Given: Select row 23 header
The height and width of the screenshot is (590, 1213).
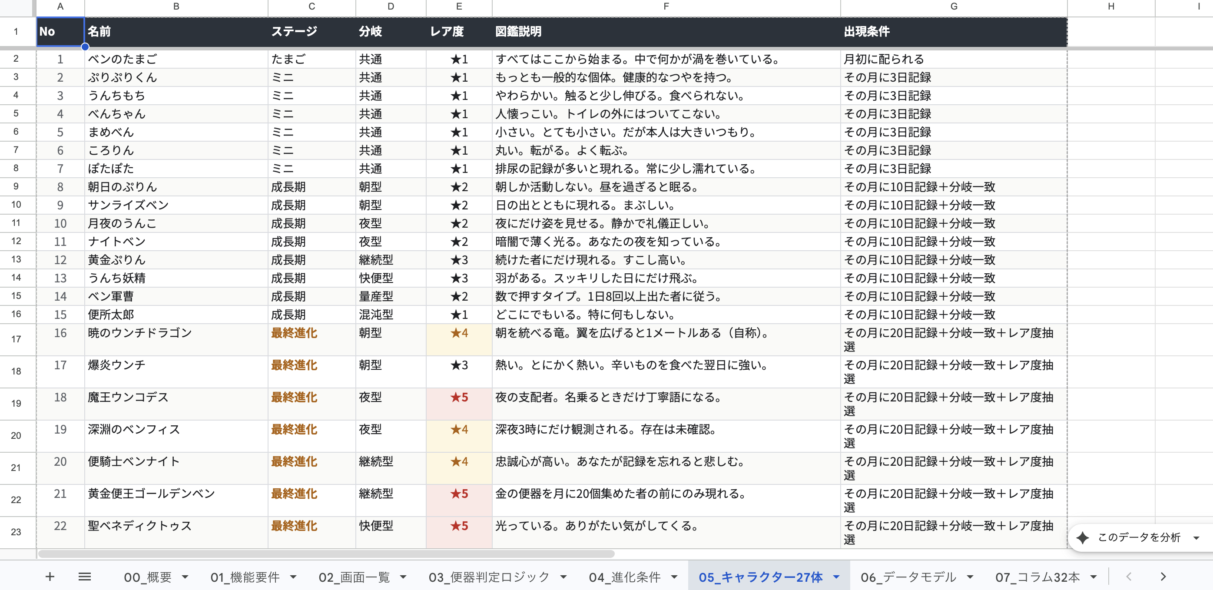Looking at the screenshot, I should (x=17, y=532).
